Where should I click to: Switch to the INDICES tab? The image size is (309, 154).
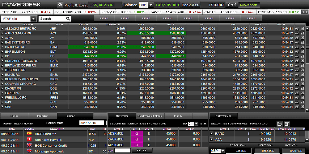(43, 116)
